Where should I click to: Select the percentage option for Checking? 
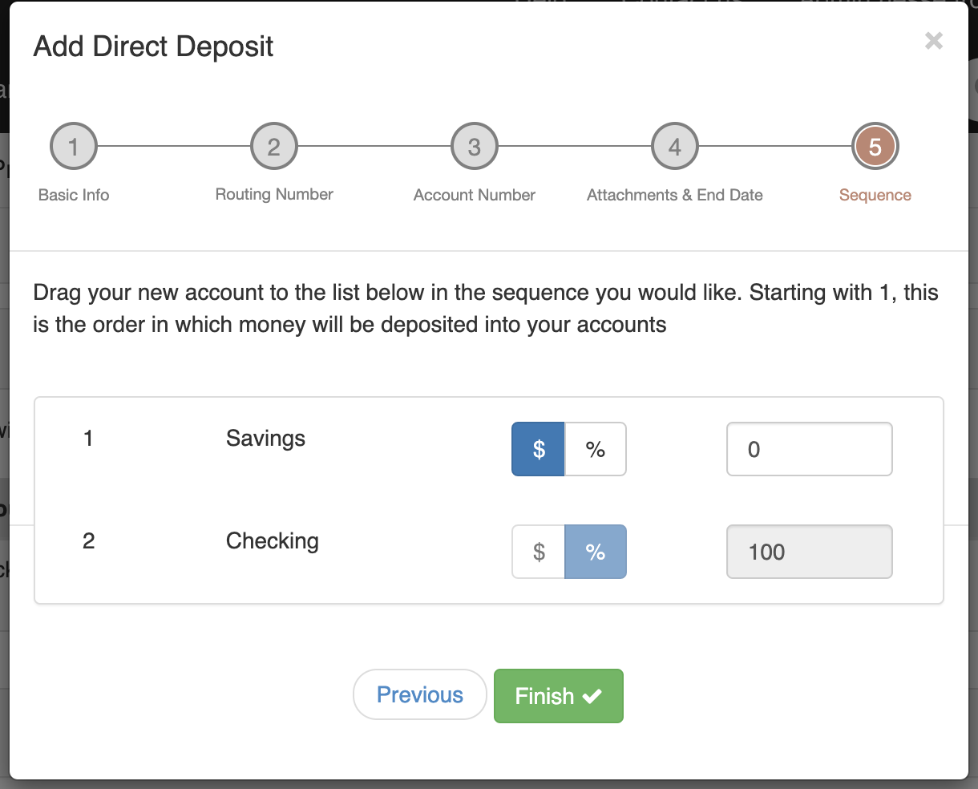click(596, 552)
